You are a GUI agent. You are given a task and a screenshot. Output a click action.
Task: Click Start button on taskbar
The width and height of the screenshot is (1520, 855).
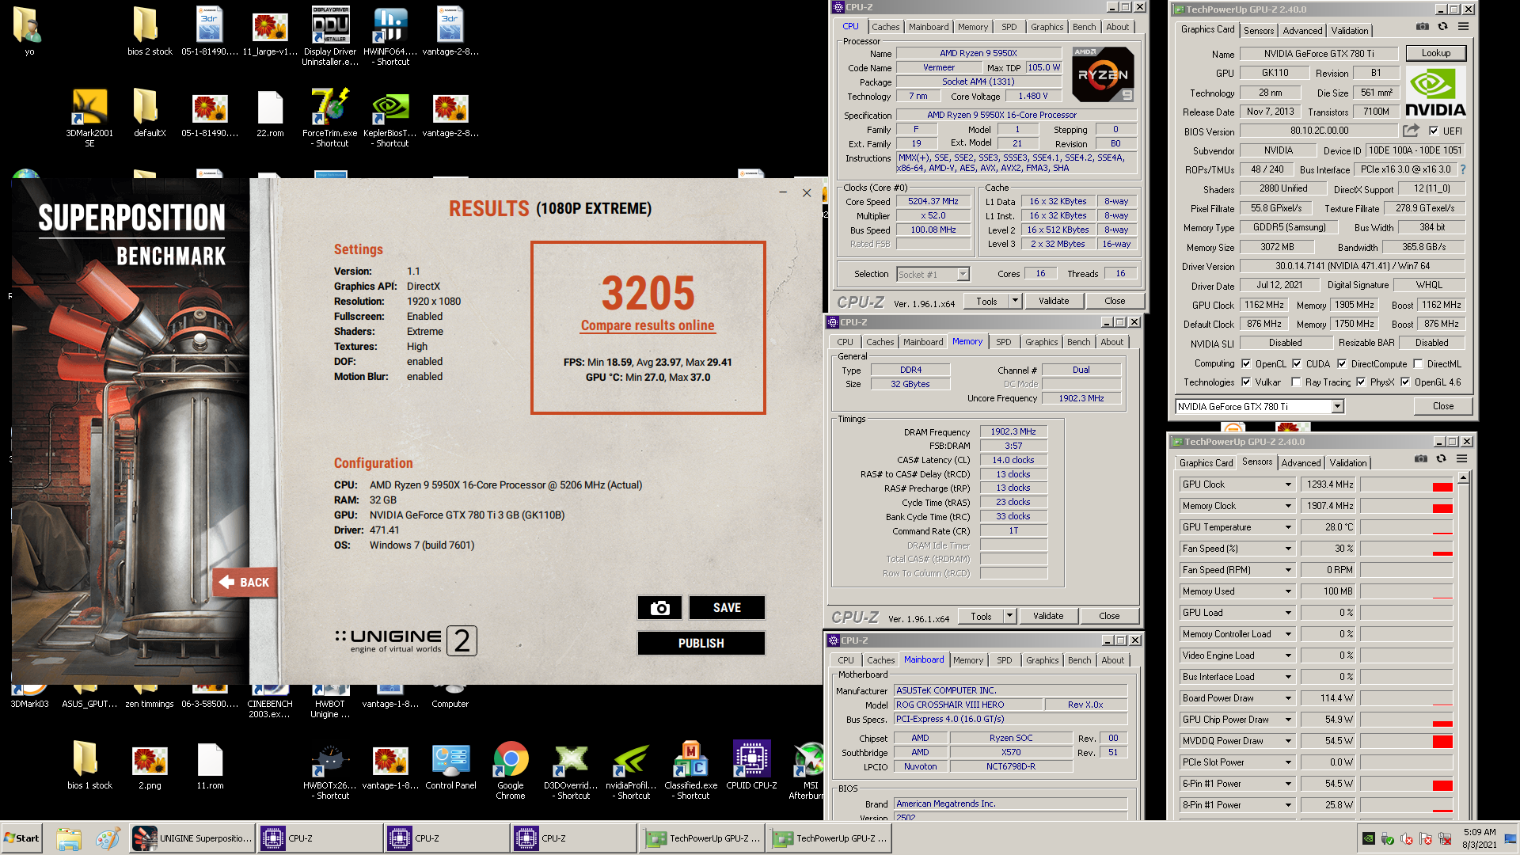[x=22, y=838]
